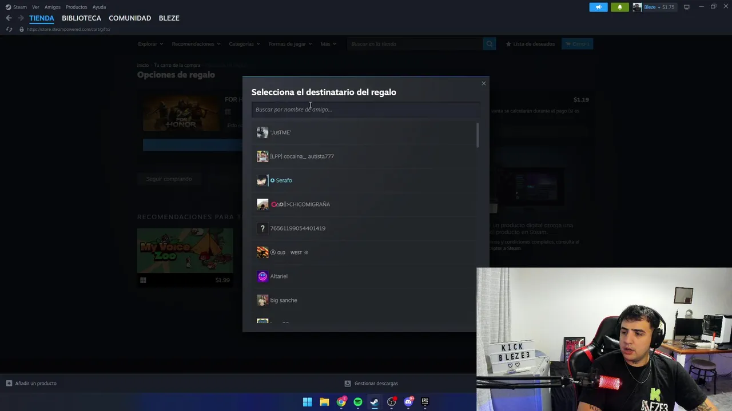Open Spotify from the taskbar

tap(358, 402)
